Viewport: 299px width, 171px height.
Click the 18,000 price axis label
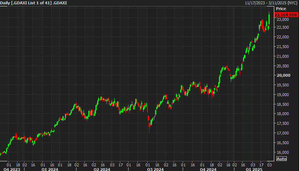(282, 114)
